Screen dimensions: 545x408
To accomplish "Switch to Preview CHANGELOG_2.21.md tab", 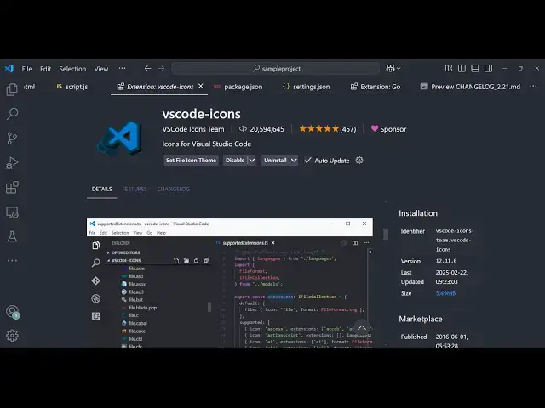I will (471, 87).
